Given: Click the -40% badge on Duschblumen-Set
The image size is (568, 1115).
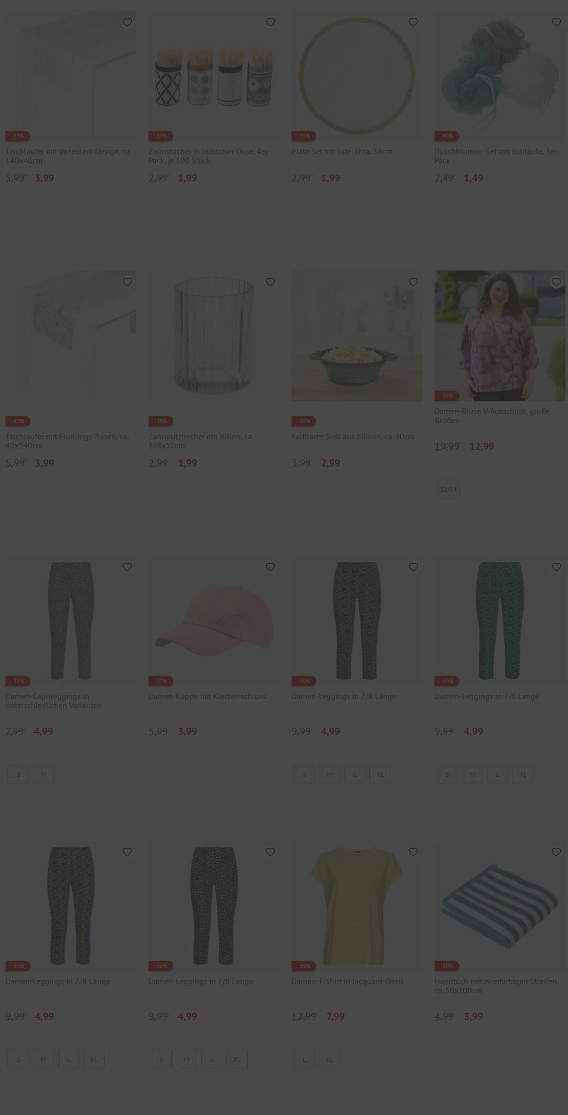Looking at the screenshot, I should point(447,136).
